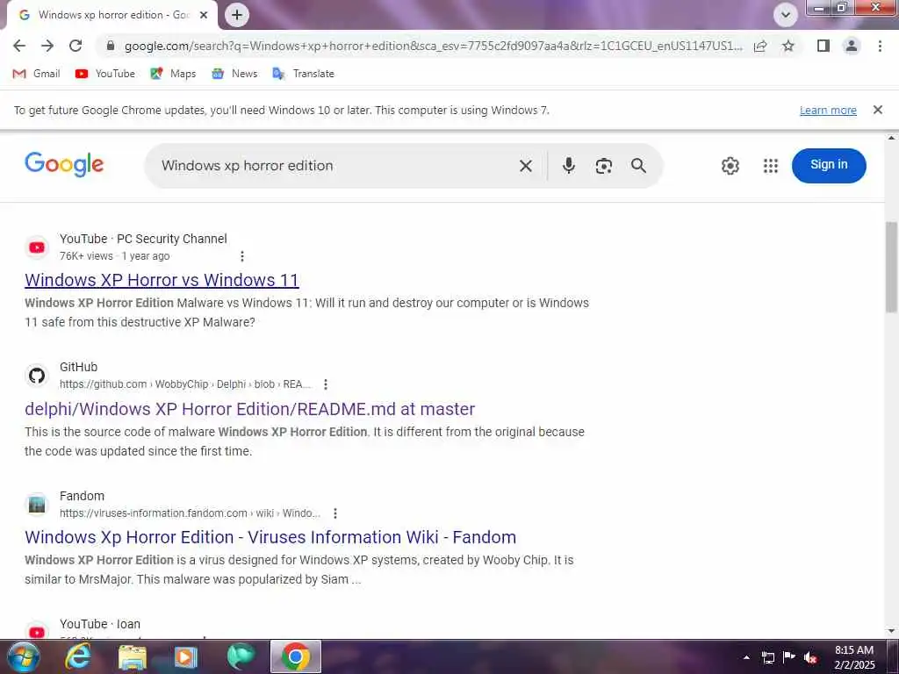Click the YouTube · Ioan source label
The image size is (899, 674).
tap(100, 624)
